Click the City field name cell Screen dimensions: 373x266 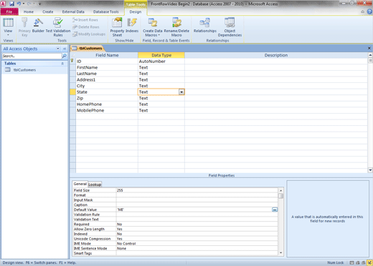(x=107, y=86)
